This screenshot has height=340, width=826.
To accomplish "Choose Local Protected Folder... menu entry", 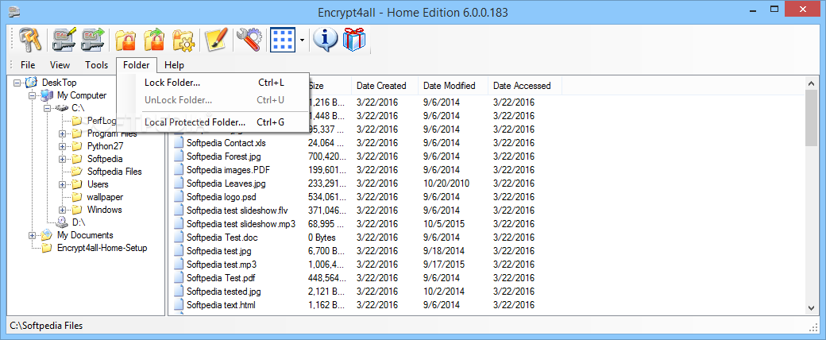I will coord(214,122).
